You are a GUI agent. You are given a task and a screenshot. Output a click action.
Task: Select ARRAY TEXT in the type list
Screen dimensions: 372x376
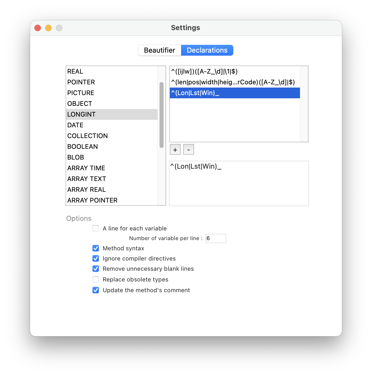(x=112, y=179)
